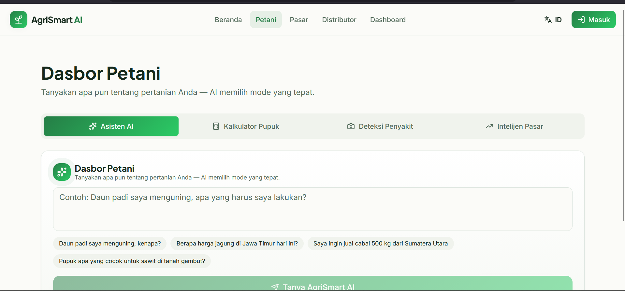
Task: Switch to the Intelijen Pasar tab
Action: (514, 126)
